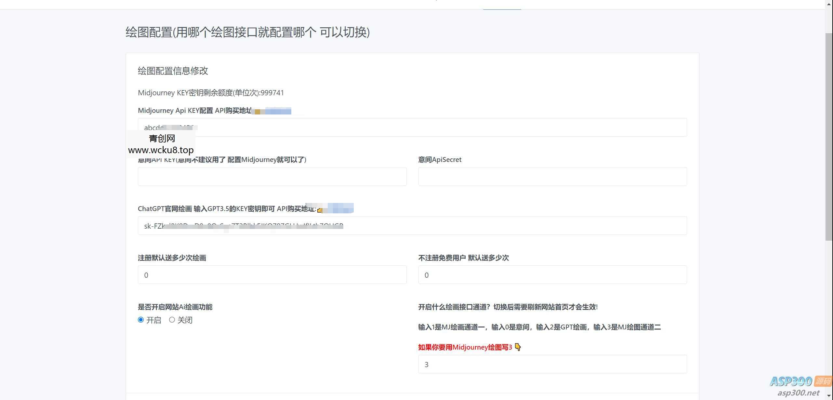The height and width of the screenshot is (400, 833).
Task: Click the 意间ApiSecret input field
Action: pos(552,176)
